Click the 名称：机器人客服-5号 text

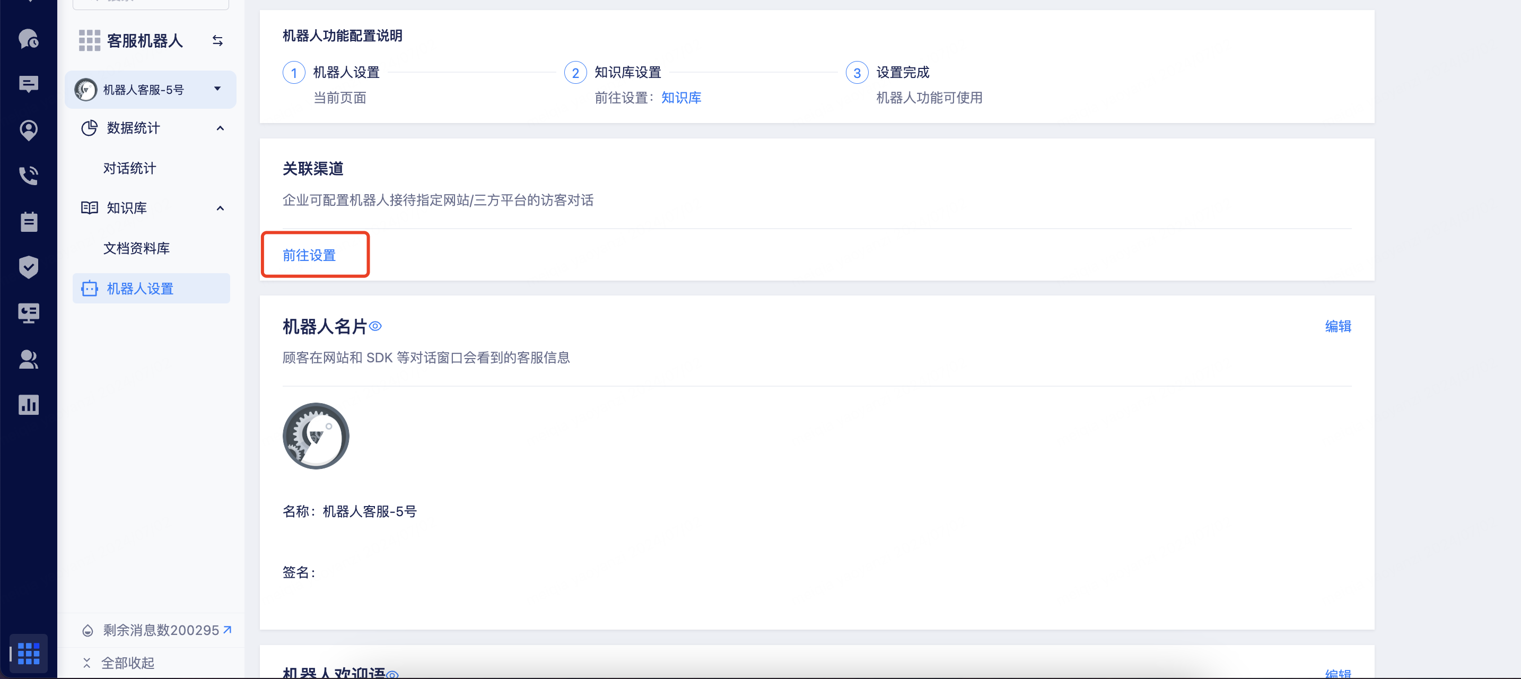[349, 511]
